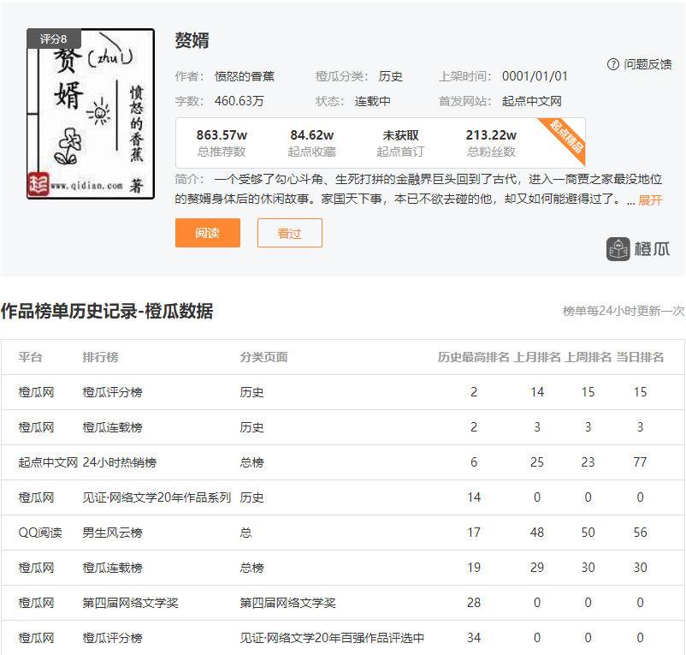The width and height of the screenshot is (686, 655).
Task: Click today's rank 56 for 男生风云榜
Action: click(x=640, y=533)
